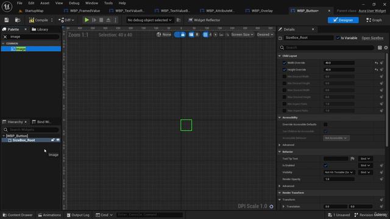Open the Desired fill mode dropdown
Viewport: 390px width, 219px height.
pyautogui.click(x=265, y=35)
